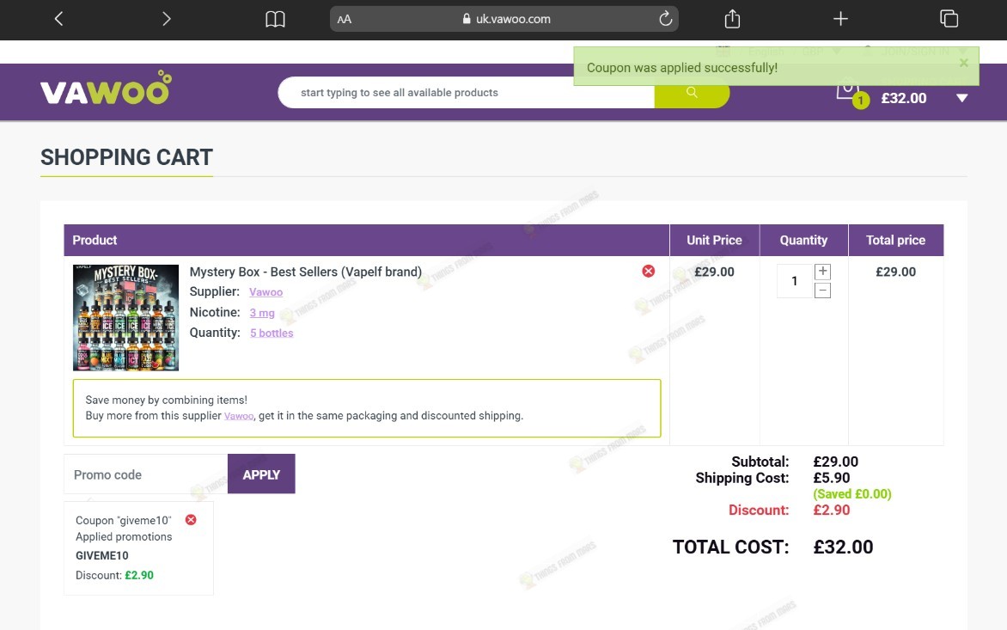Viewport: 1007px width, 630px height.
Task: Open Vawoo supplier link
Action: [265, 292]
